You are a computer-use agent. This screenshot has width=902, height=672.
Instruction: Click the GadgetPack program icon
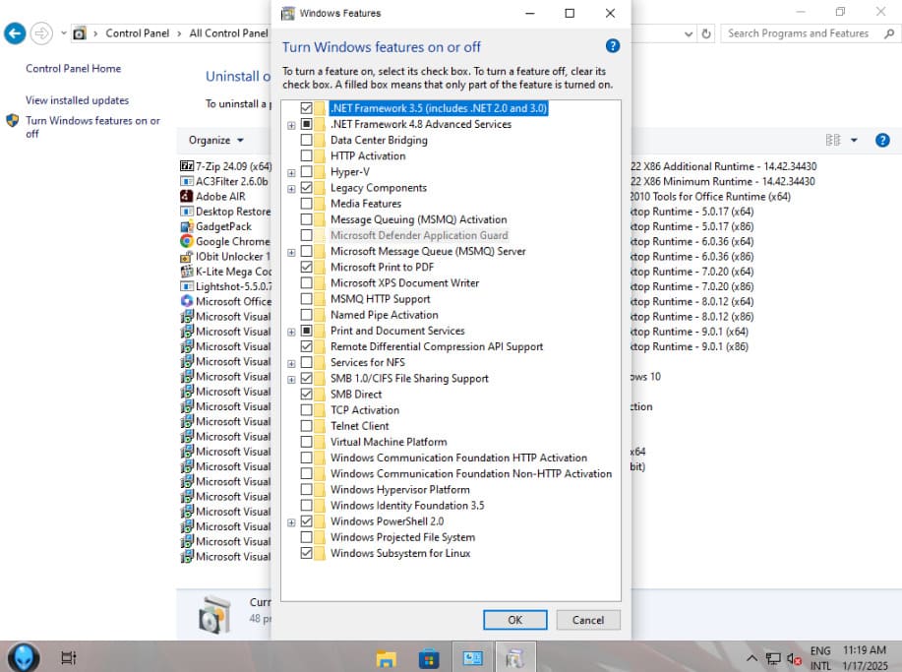point(186,226)
